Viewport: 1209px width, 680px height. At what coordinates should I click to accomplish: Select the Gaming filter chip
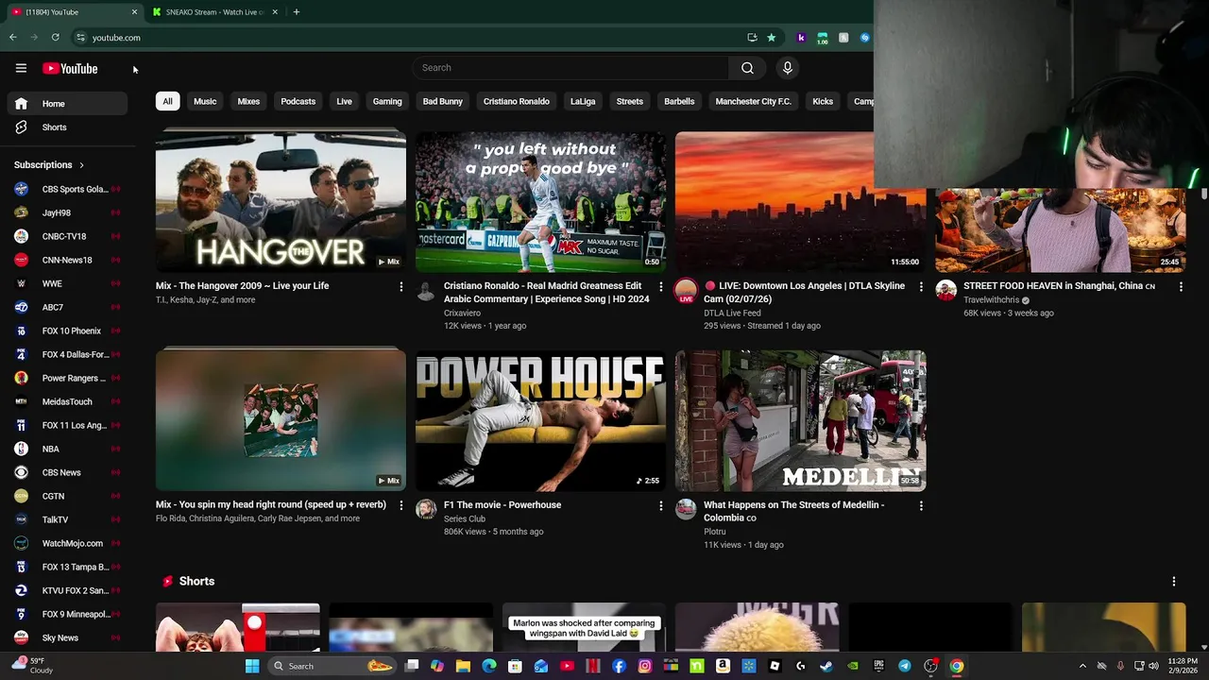pos(387,101)
